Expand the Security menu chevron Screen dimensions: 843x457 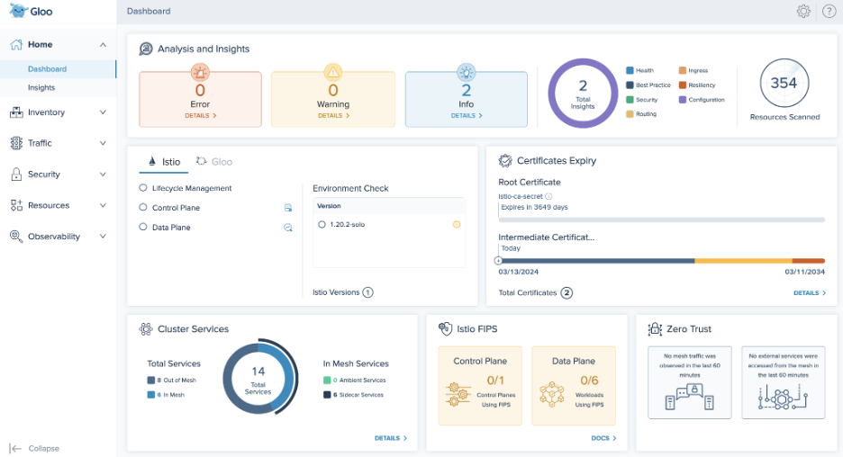pyautogui.click(x=103, y=175)
